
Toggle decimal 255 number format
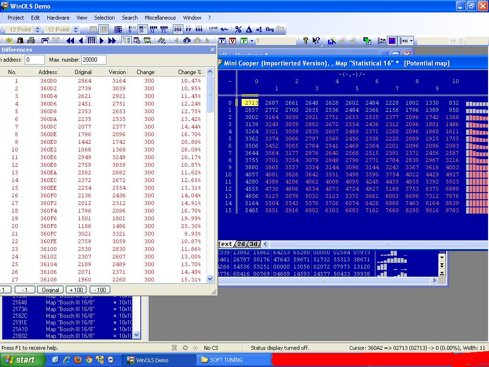click(x=178, y=29)
